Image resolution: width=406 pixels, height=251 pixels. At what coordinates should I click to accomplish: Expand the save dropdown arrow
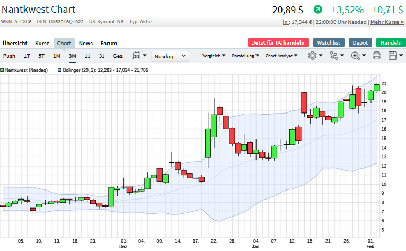(401, 55)
